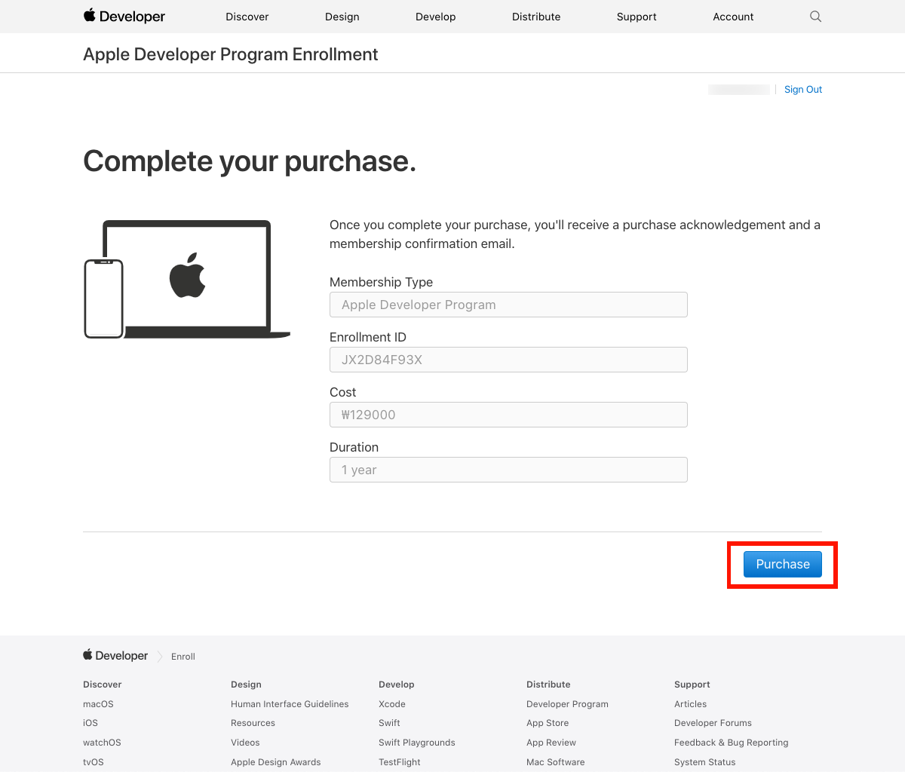Open the Distribute nav item
The image size is (905, 772).
[x=536, y=17]
